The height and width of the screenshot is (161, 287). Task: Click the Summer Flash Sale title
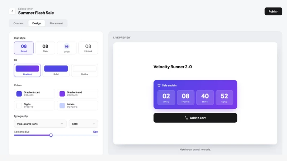36,13
